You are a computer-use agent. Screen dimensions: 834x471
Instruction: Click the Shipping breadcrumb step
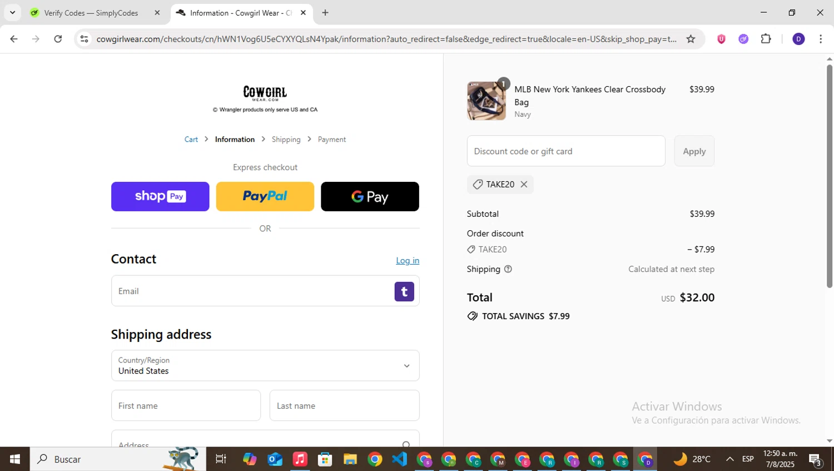286,139
